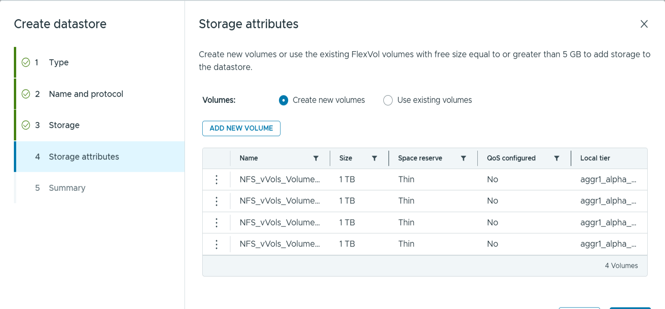Jump to step 5 Summary
This screenshot has width=665, height=309.
(67, 188)
